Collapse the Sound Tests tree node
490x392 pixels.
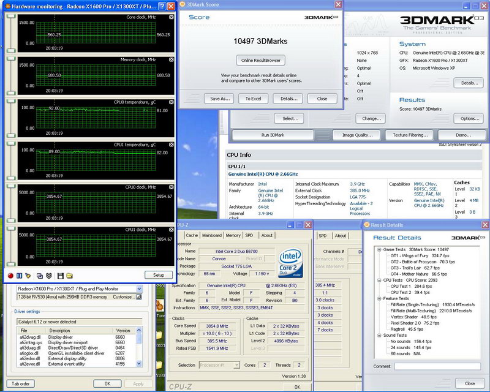click(379, 335)
